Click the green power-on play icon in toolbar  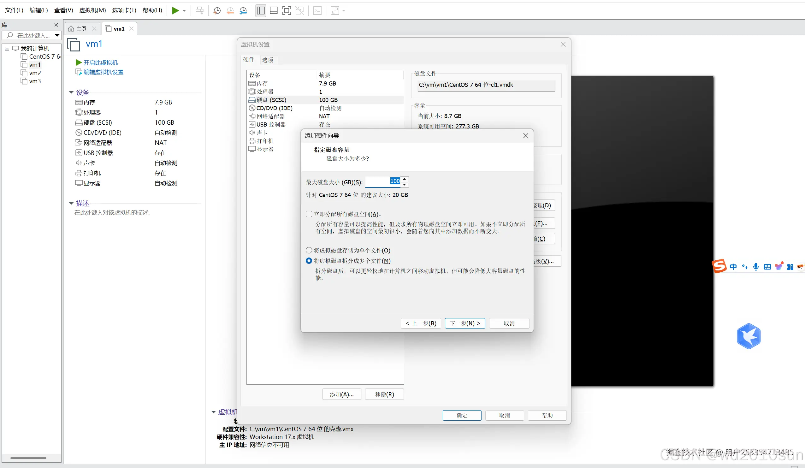point(175,10)
